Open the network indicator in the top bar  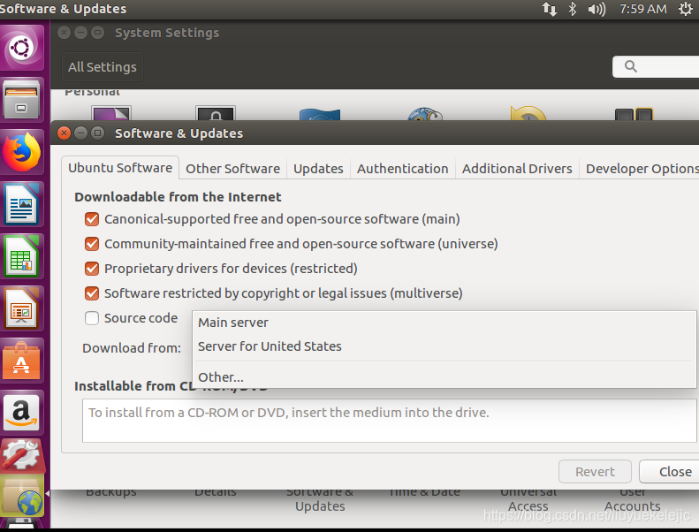click(550, 9)
